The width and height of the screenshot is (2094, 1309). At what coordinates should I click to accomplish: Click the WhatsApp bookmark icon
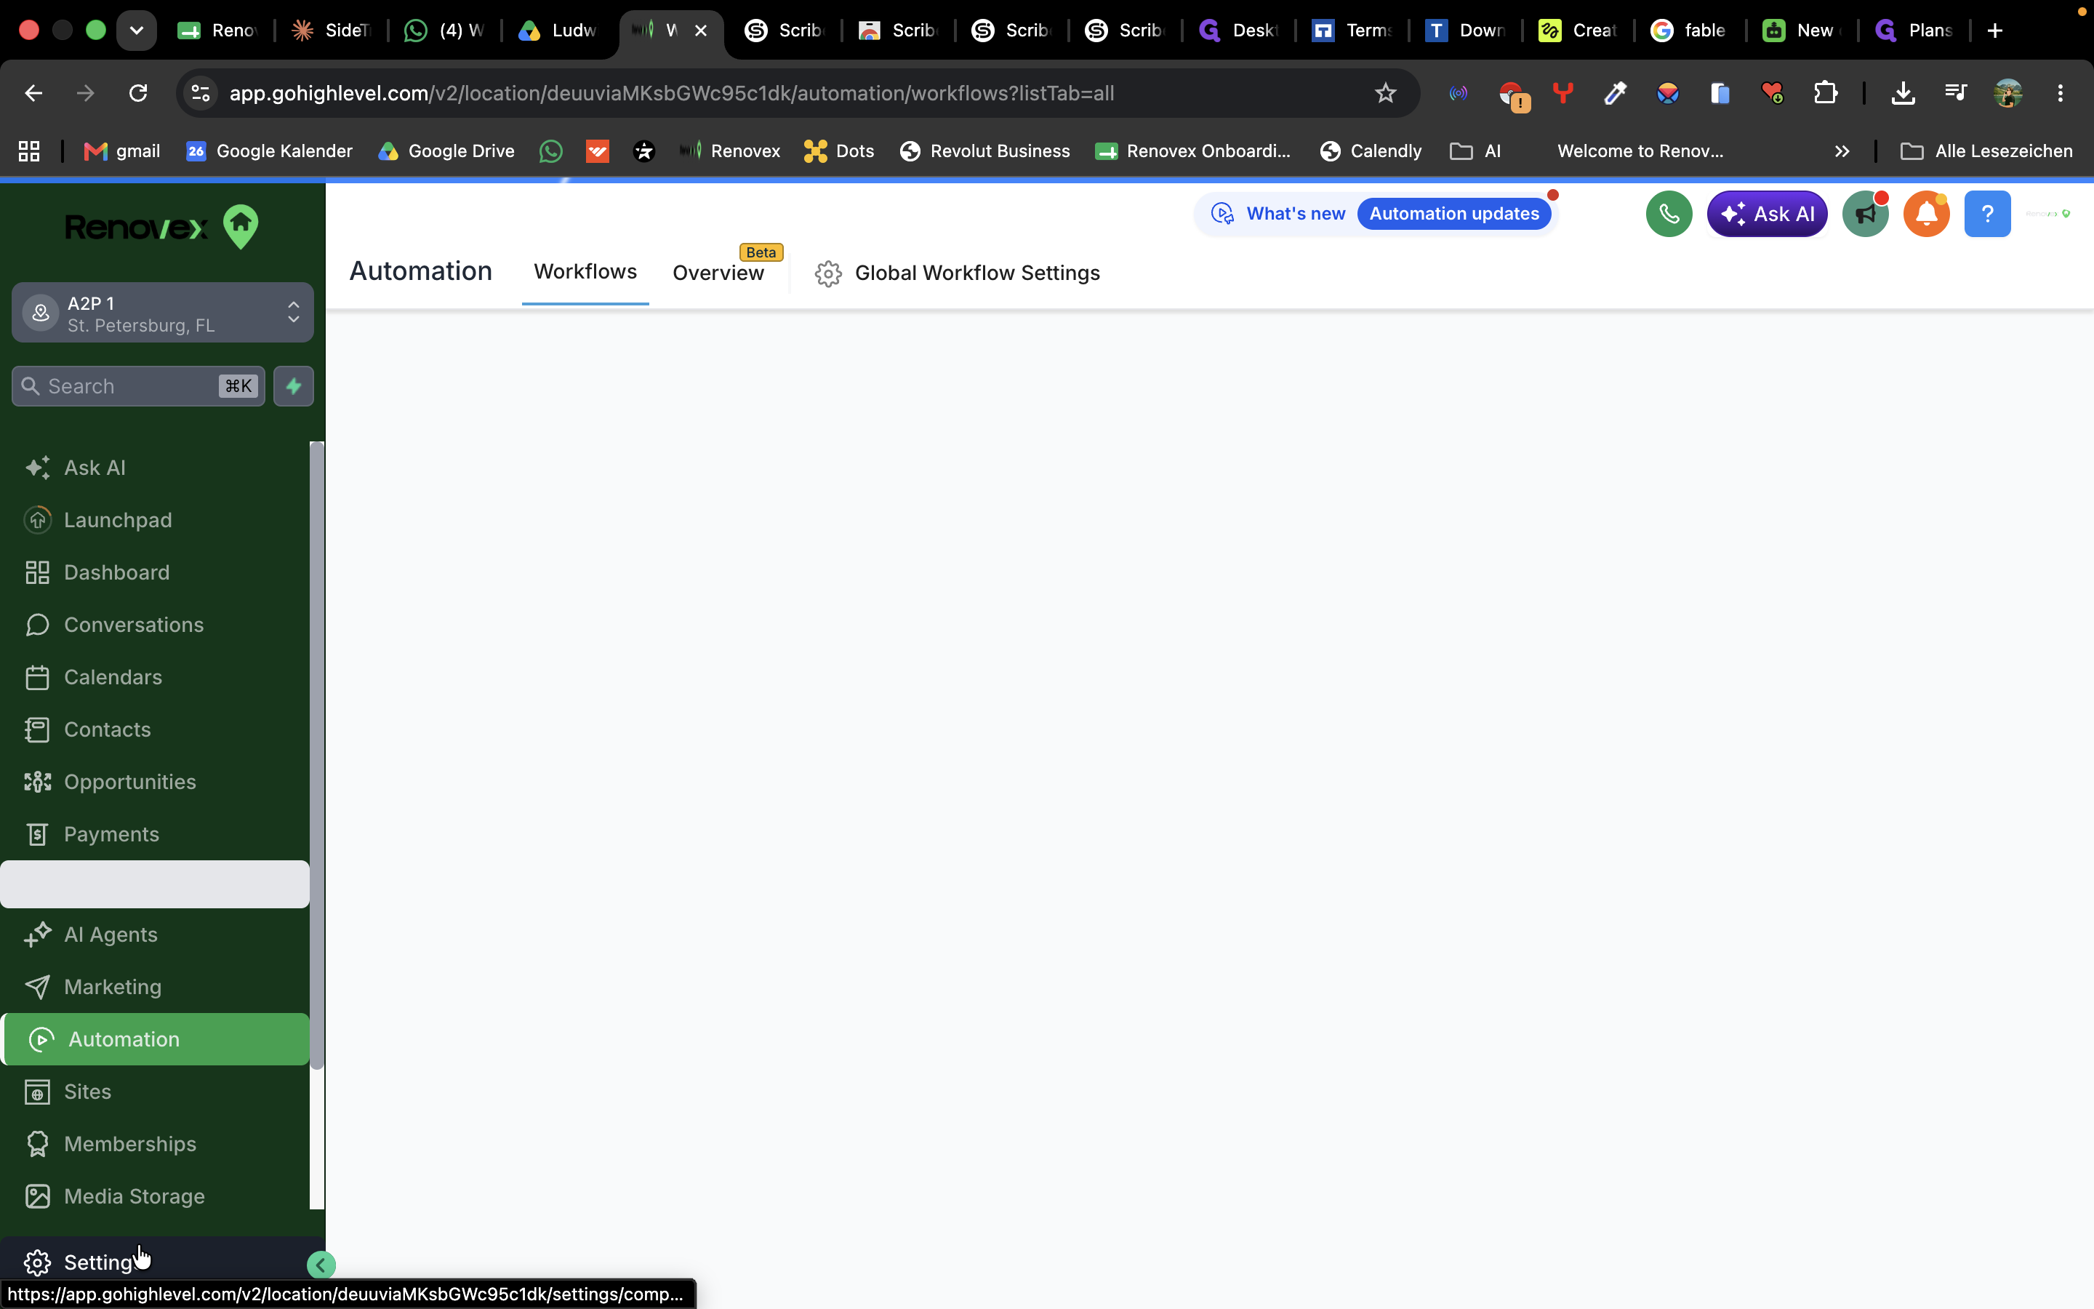point(550,151)
